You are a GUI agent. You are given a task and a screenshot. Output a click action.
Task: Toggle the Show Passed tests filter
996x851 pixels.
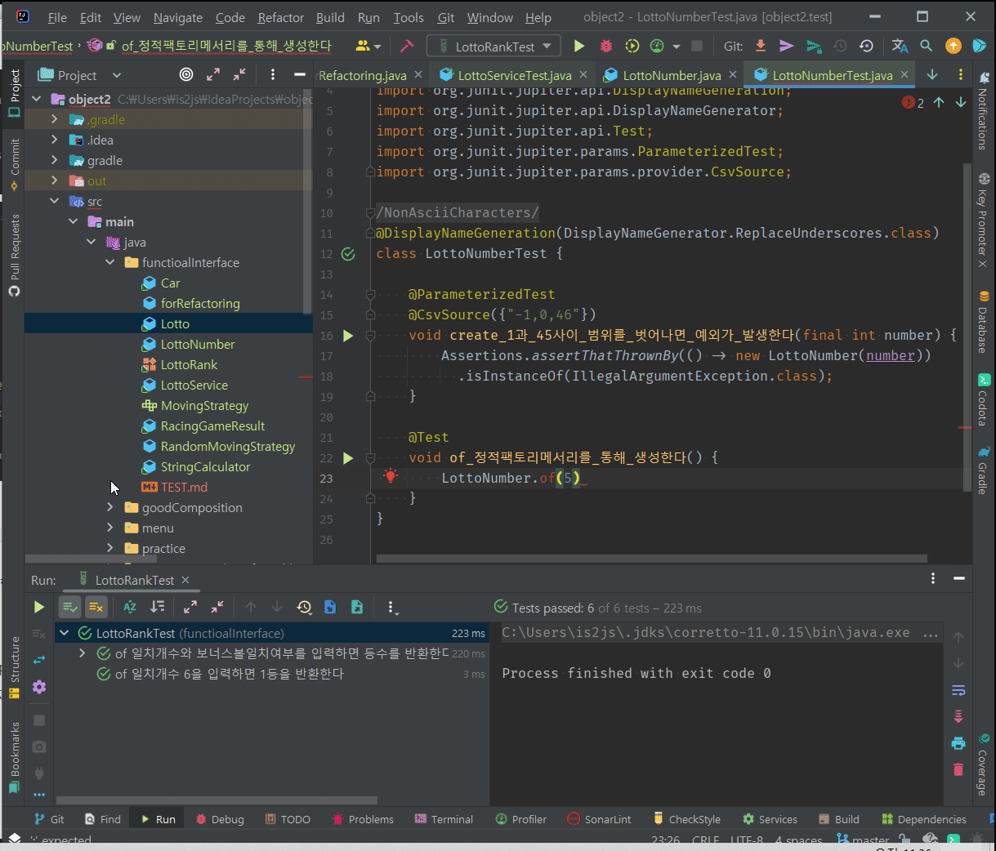[x=70, y=607]
